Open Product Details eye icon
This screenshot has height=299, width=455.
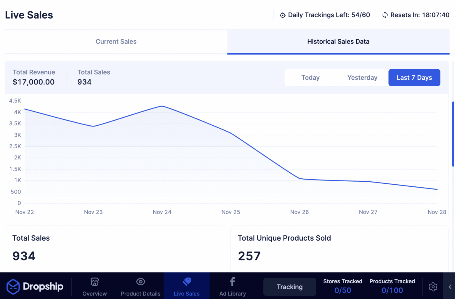pyautogui.click(x=140, y=282)
